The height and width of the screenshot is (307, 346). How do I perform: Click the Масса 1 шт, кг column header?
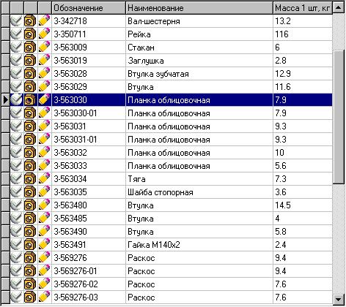point(303,8)
